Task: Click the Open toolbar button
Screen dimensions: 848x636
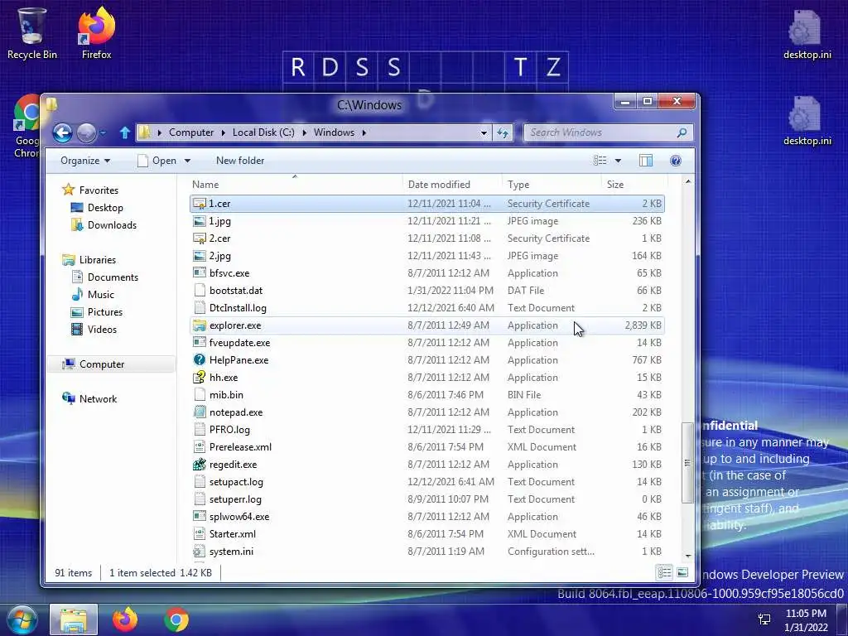Action: [157, 161]
